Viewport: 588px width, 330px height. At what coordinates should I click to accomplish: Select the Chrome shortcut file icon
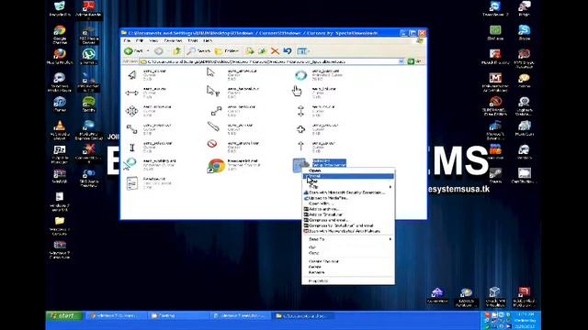point(216,165)
